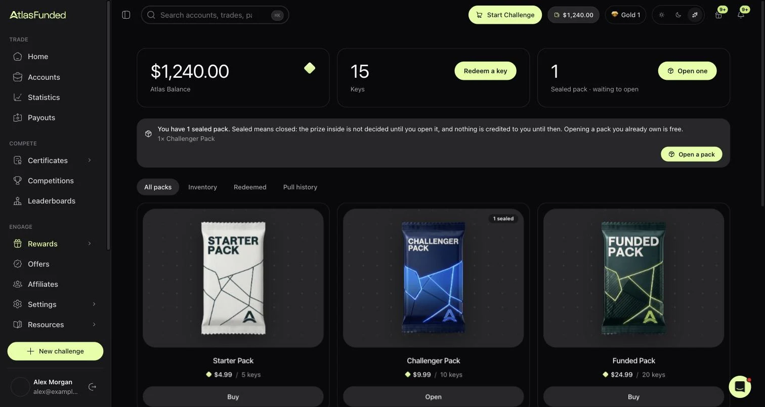This screenshot has height=407, width=765.
Task: Click the Starter Pack image
Action: tap(233, 278)
